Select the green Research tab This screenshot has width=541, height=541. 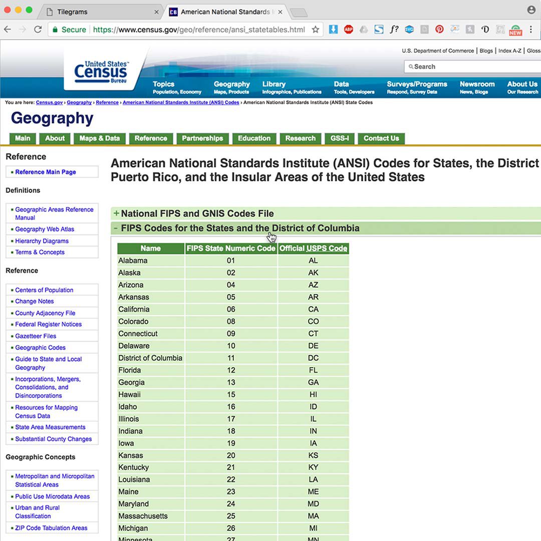pos(301,138)
